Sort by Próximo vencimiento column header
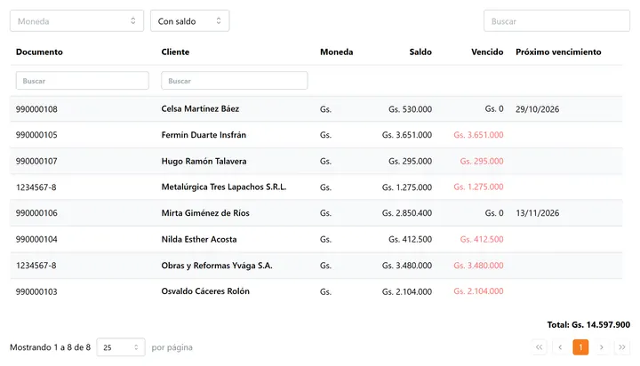 (558, 52)
